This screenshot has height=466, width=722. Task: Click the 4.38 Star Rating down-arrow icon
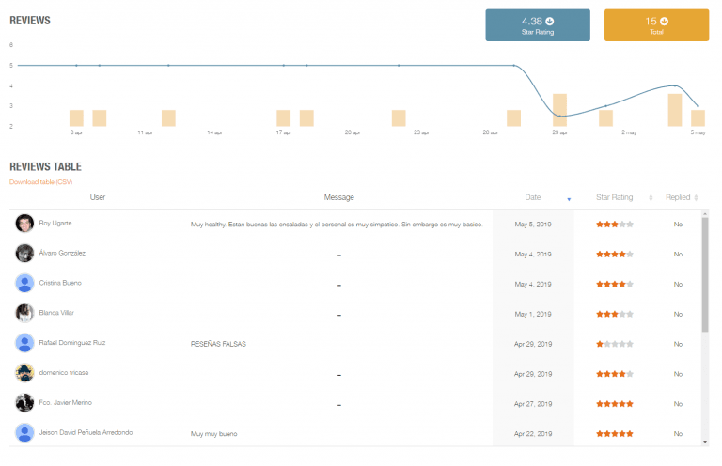pos(550,22)
